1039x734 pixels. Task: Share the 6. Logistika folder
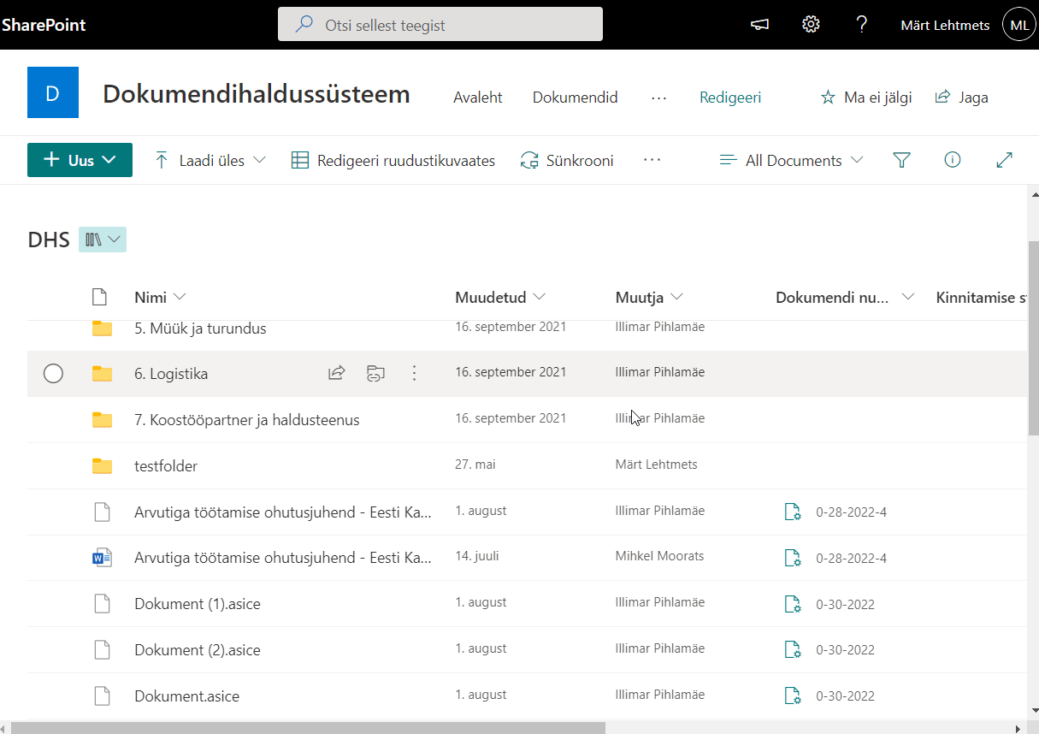(337, 373)
